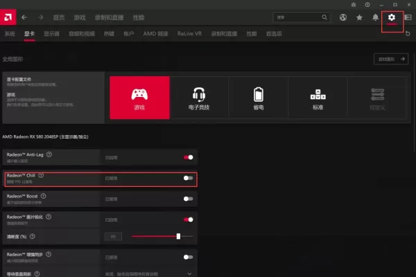The image size is (416, 277).
Task: Click the reset arrow icon below the gear
Action: coord(408,34)
